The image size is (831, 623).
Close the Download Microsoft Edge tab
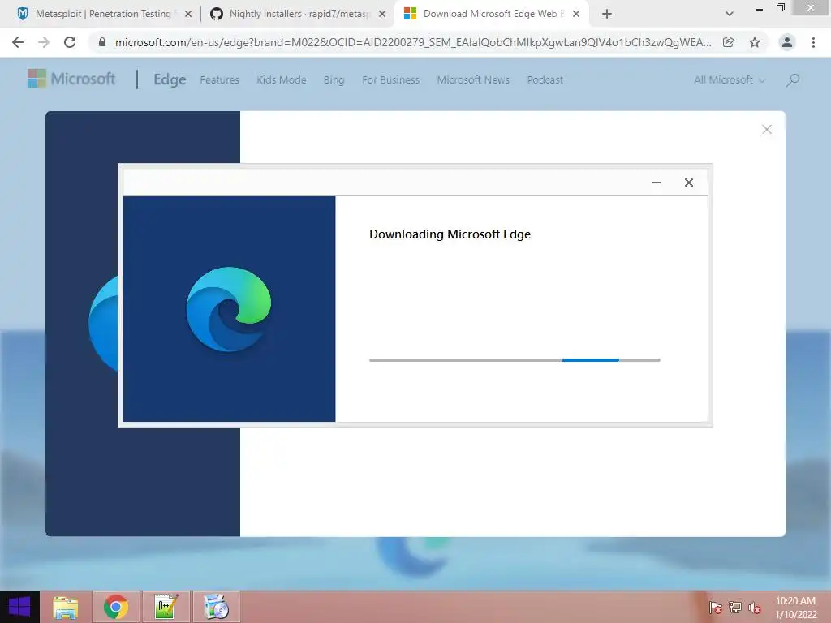[576, 15]
